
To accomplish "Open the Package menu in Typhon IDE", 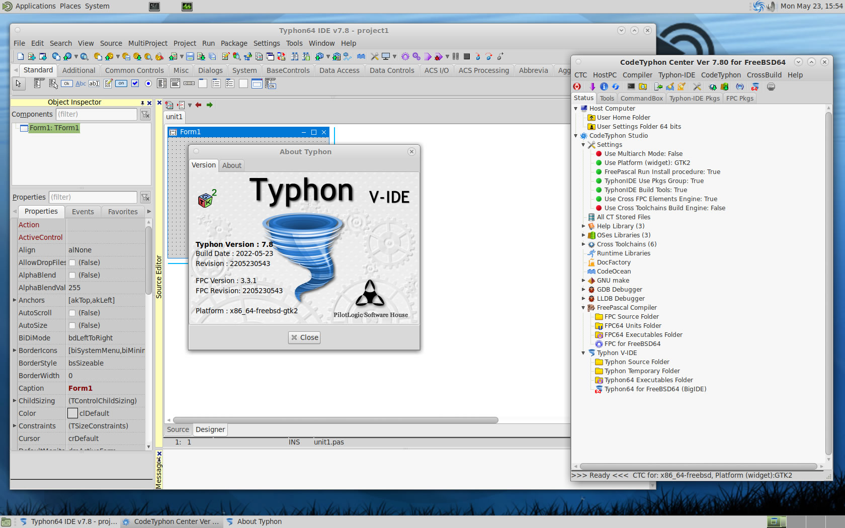I will click(x=234, y=43).
